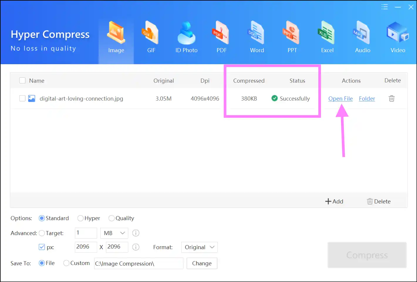This screenshot has height=282, width=417.
Task: Open the compressed file via Open File
Action: point(340,98)
